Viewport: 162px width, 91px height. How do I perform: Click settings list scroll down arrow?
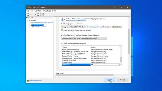121,65
